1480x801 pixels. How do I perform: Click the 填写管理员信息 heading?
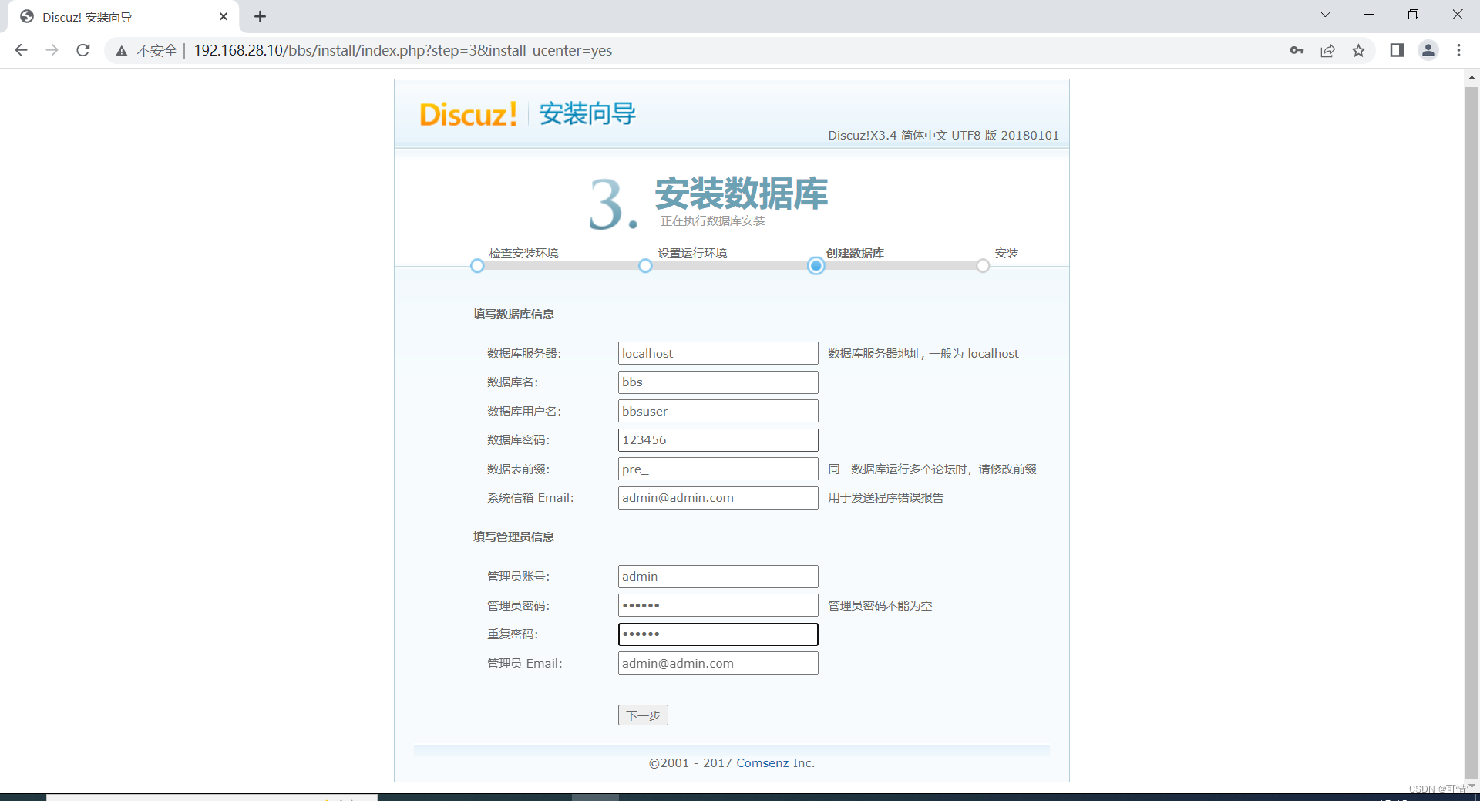pos(513,537)
